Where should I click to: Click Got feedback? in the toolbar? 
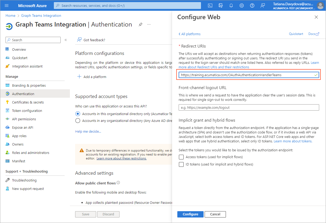pyautogui.click(x=91, y=40)
